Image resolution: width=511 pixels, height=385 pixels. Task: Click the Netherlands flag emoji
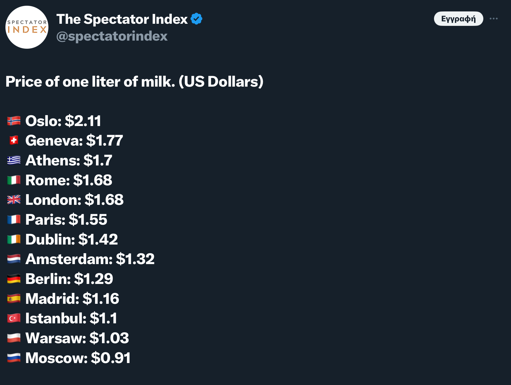[x=14, y=259]
